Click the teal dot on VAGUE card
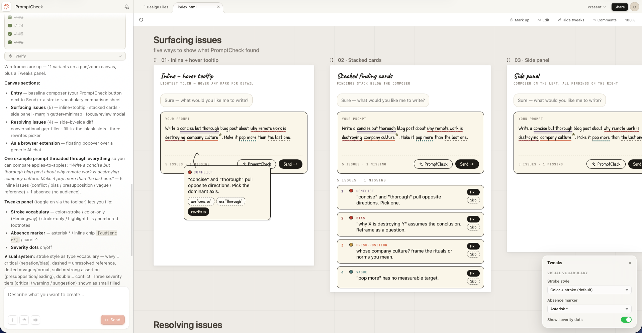 (351, 272)
